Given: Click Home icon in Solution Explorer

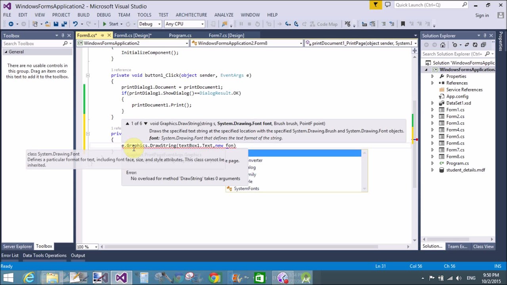Looking at the screenshot, I should 442,45.
